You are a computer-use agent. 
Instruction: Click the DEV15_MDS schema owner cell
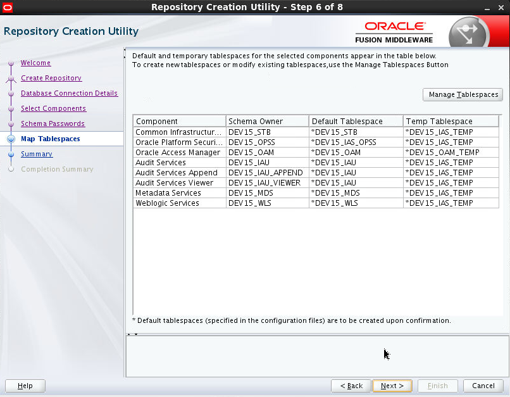point(268,192)
